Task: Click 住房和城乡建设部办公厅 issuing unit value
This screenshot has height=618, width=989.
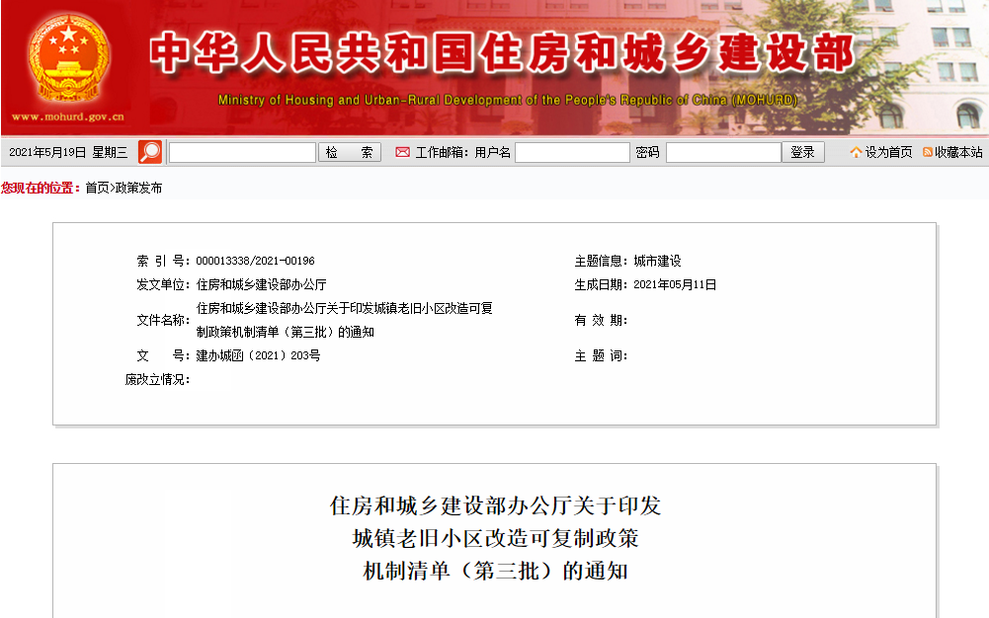Action: pos(261,284)
